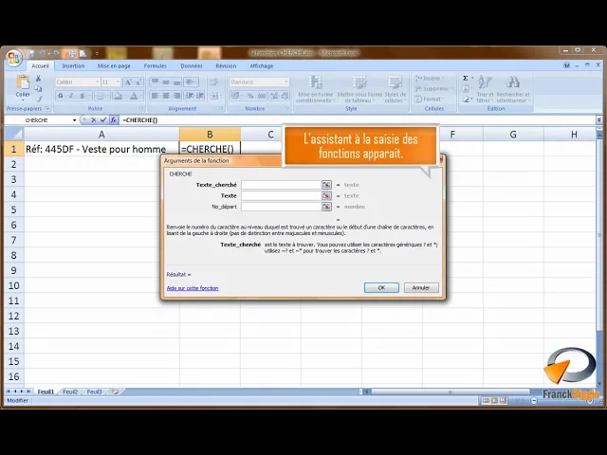The image size is (607, 455).
Task: Cancel the formula with X in formula bar
Action: tap(94, 120)
